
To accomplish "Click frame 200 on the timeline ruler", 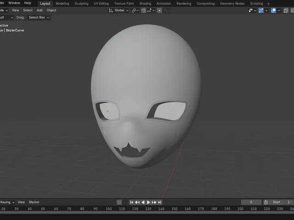I will click(x=240, y=209).
